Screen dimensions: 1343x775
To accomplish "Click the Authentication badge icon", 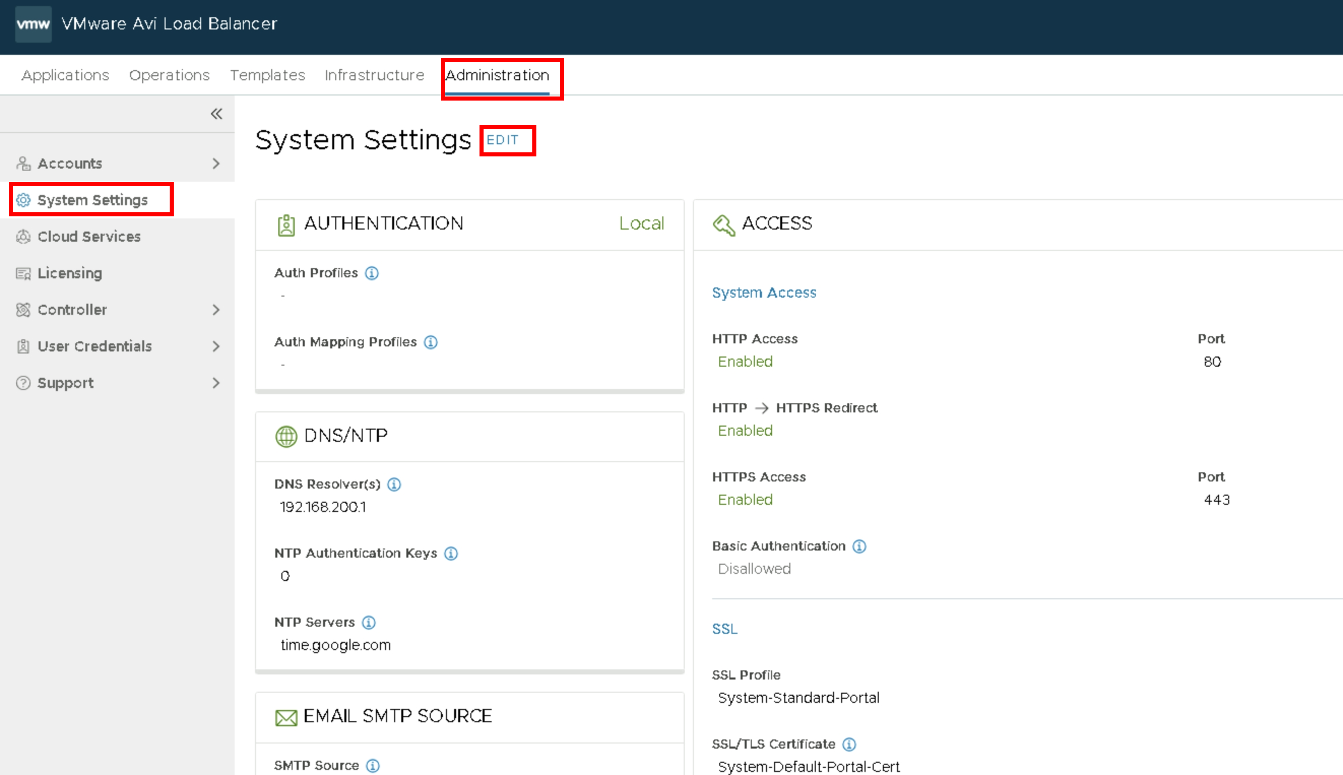I will pos(286,225).
